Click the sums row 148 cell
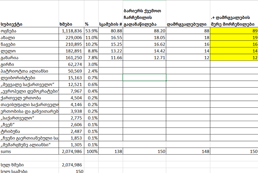 point(188,151)
